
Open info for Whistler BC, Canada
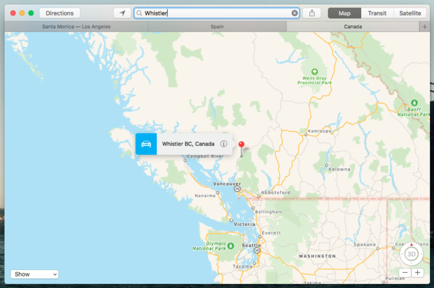[224, 144]
